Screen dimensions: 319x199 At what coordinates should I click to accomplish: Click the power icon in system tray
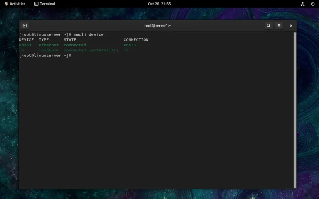tap(312, 4)
